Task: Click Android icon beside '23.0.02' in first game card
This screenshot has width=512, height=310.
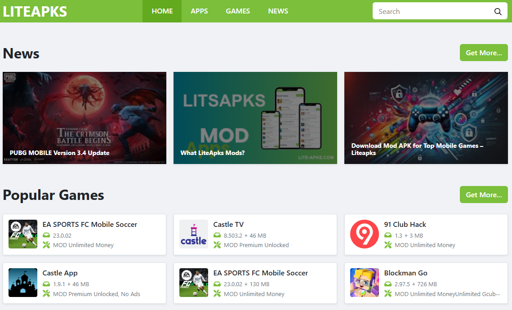Action: [46, 235]
